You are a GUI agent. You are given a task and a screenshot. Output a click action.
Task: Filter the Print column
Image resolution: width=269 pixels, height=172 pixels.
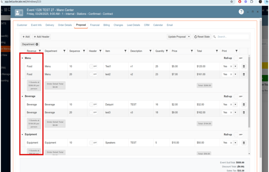tap(237, 51)
